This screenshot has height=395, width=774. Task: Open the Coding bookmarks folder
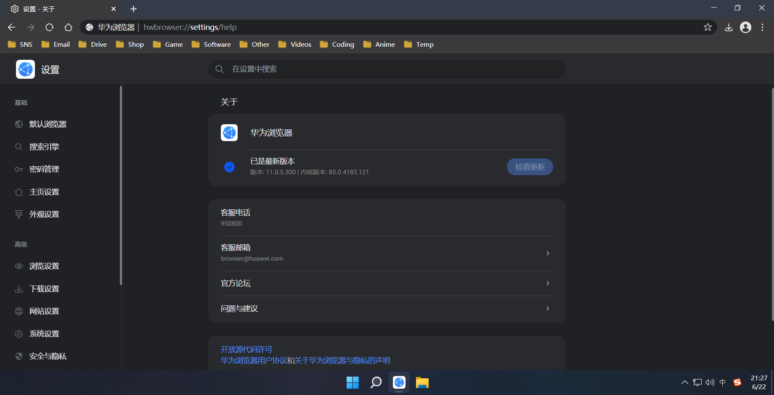click(x=337, y=44)
